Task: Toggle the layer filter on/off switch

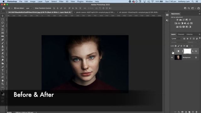Action: pyautogui.click(x=200, y=38)
